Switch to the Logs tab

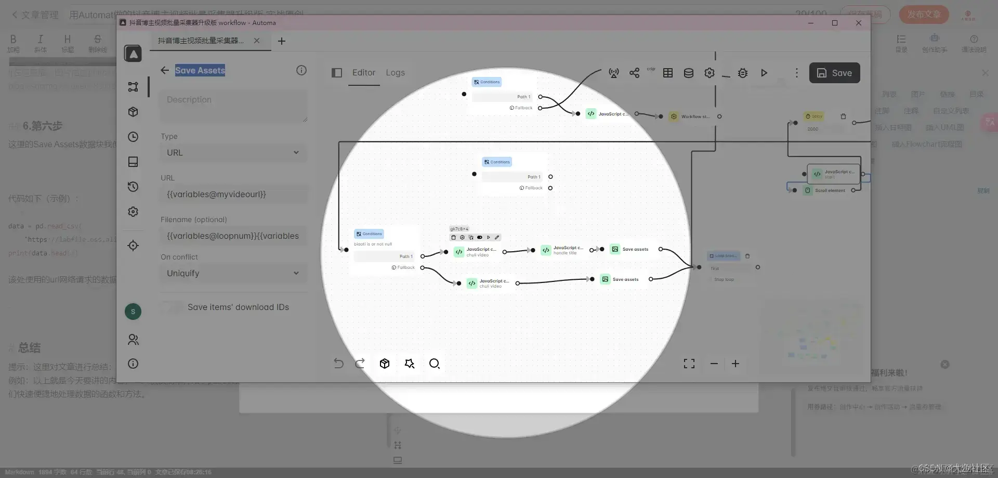point(395,73)
